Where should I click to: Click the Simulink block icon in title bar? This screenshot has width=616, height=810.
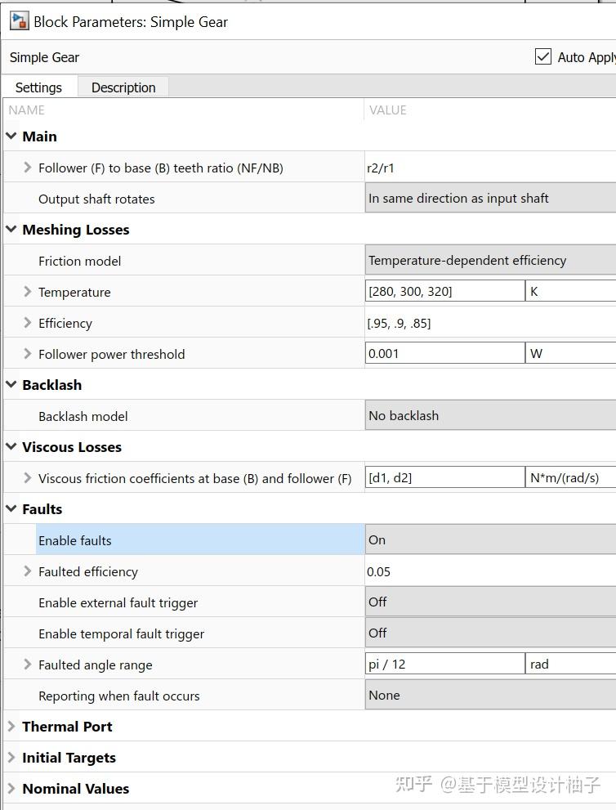tap(18, 21)
